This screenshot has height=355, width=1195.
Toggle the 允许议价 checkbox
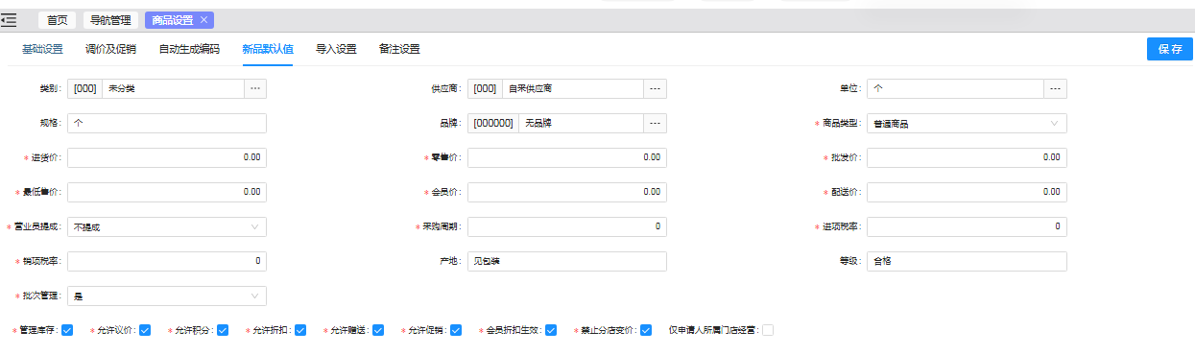145,330
